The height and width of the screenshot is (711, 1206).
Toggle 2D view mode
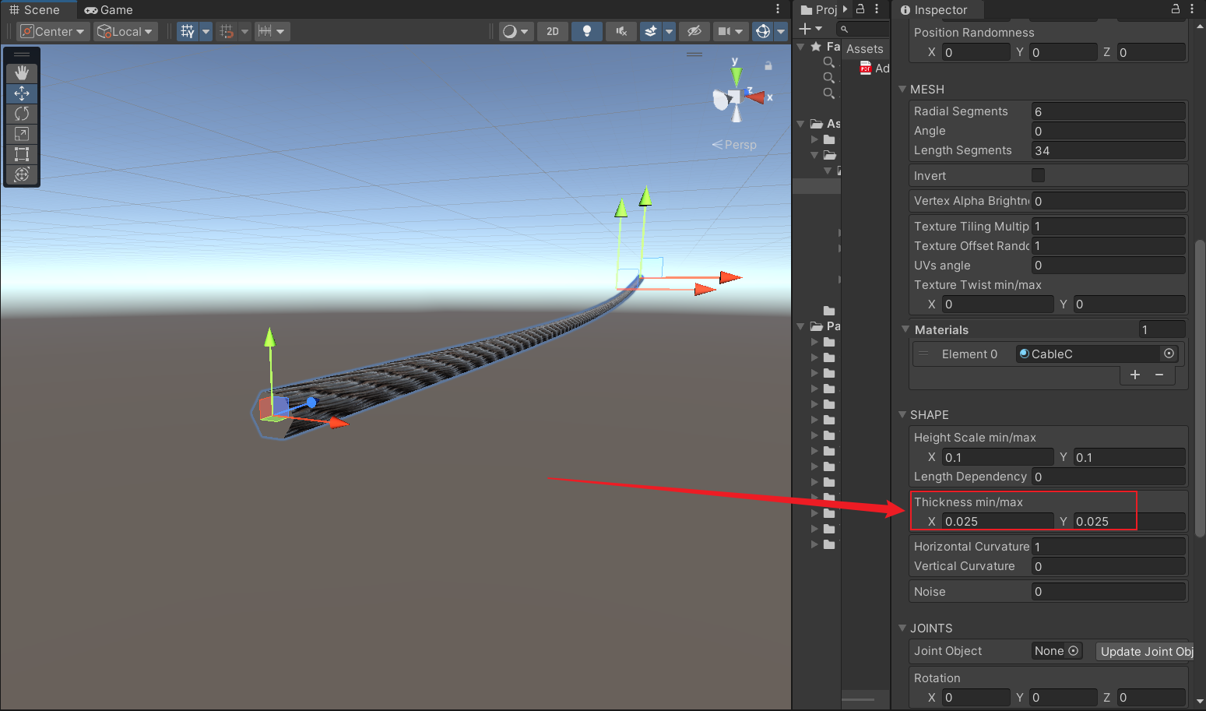tap(552, 31)
